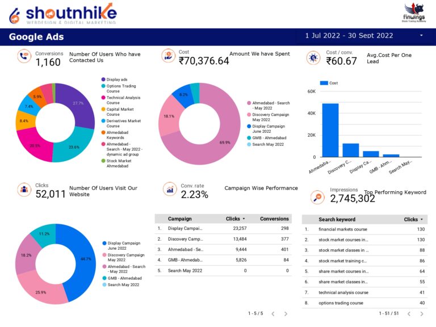This screenshot has height=327, width=436.
Task: Sort keyword table by Clicks column
Action: (413, 219)
